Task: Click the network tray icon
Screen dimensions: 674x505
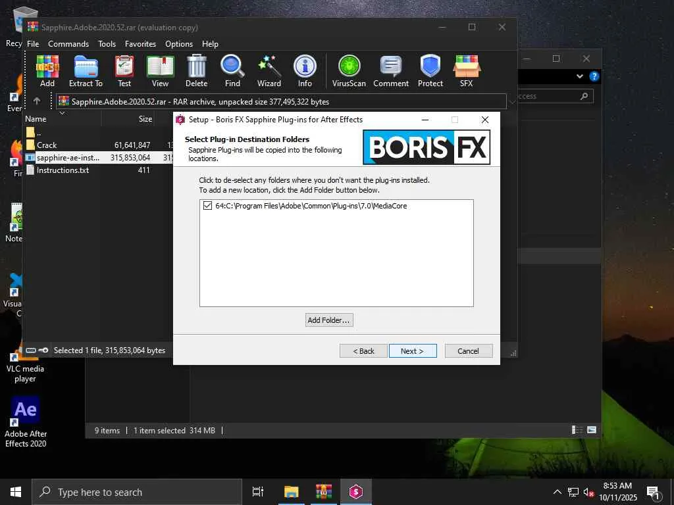Action: (573, 492)
